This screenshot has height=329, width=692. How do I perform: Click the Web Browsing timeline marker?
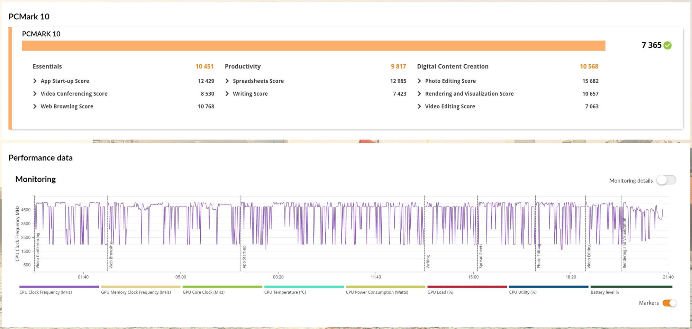[x=111, y=256]
